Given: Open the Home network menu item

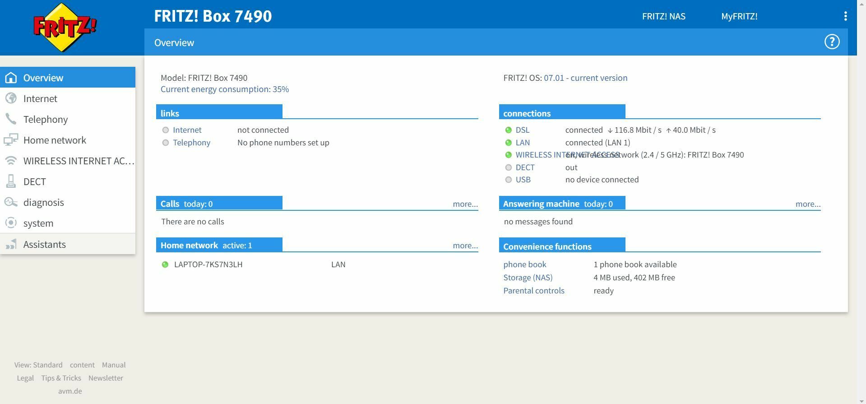Looking at the screenshot, I should [68, 140].
